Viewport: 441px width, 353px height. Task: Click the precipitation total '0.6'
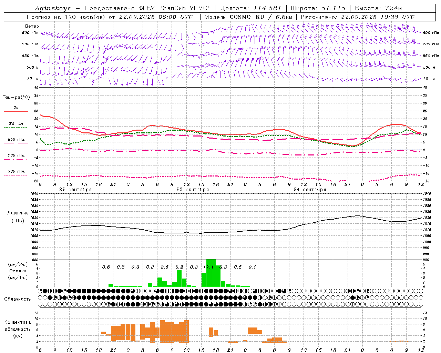(106, 267)
